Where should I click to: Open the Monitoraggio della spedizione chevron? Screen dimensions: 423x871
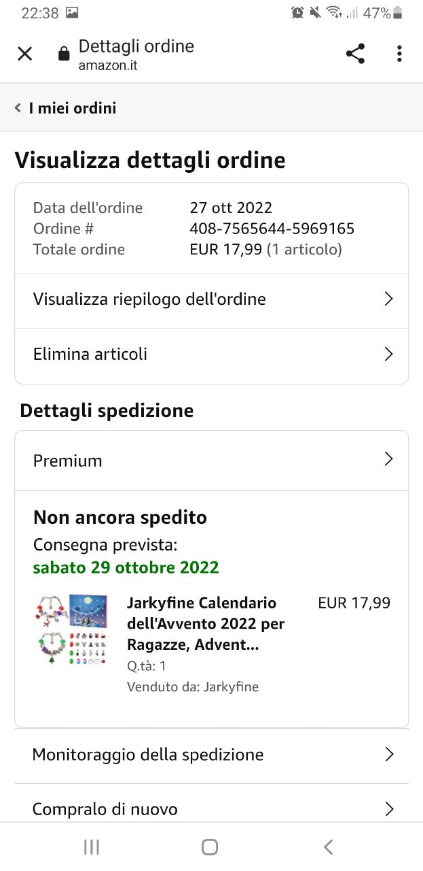388,754
